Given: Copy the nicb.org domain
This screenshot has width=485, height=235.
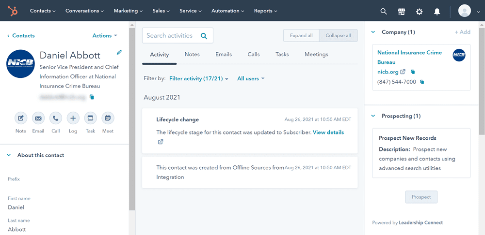Looking at the screenshot, I should click(x=412, y=72).
